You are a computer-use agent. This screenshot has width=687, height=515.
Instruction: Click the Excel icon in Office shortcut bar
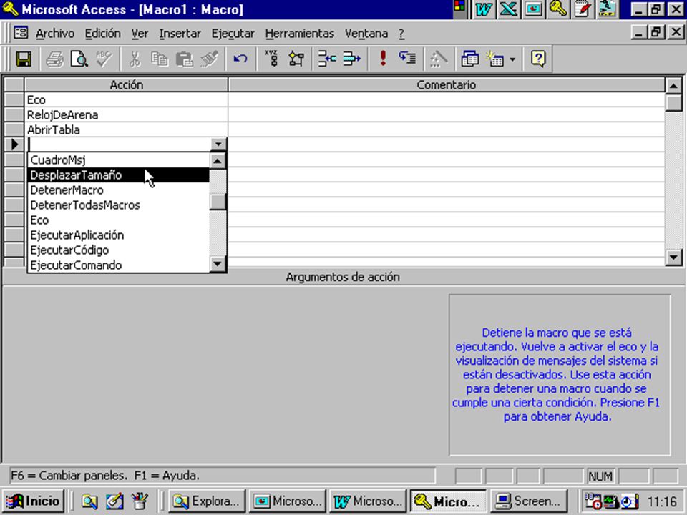pyautogui.click(x=508, y=9)
